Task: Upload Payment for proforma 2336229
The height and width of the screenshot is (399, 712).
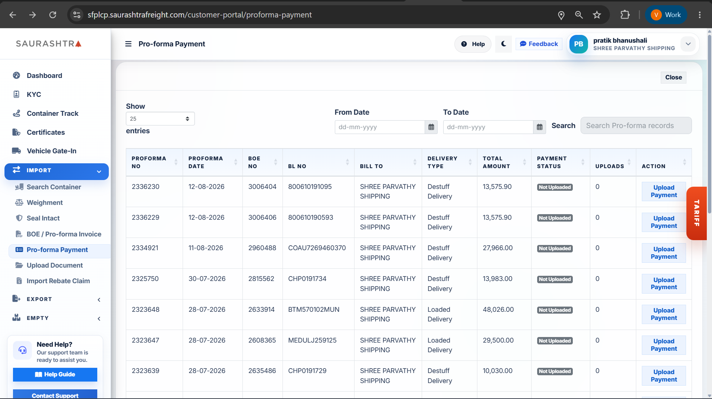Action: tap(663, 222)
